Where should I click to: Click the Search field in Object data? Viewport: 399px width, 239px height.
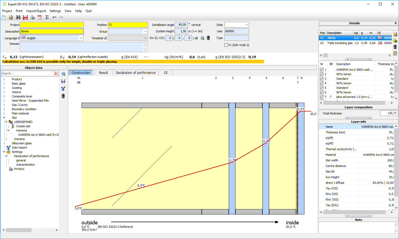tap(27, 73)
